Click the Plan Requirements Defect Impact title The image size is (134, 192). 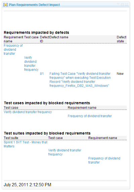(34, 5)
